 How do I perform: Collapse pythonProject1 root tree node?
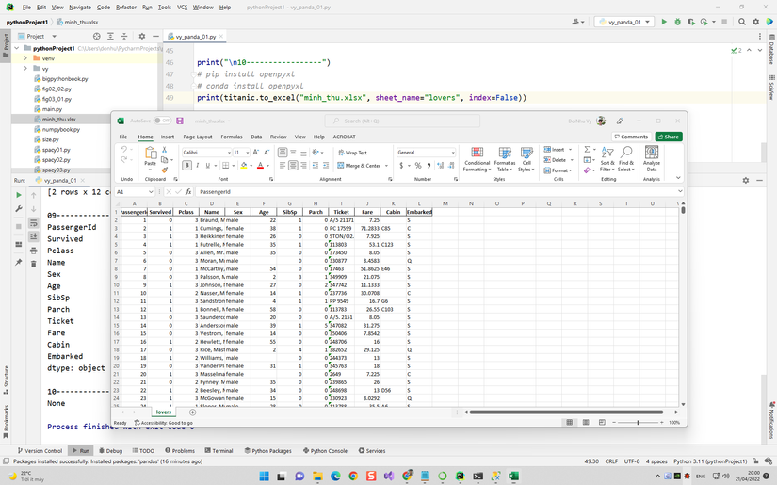(17, 49)
